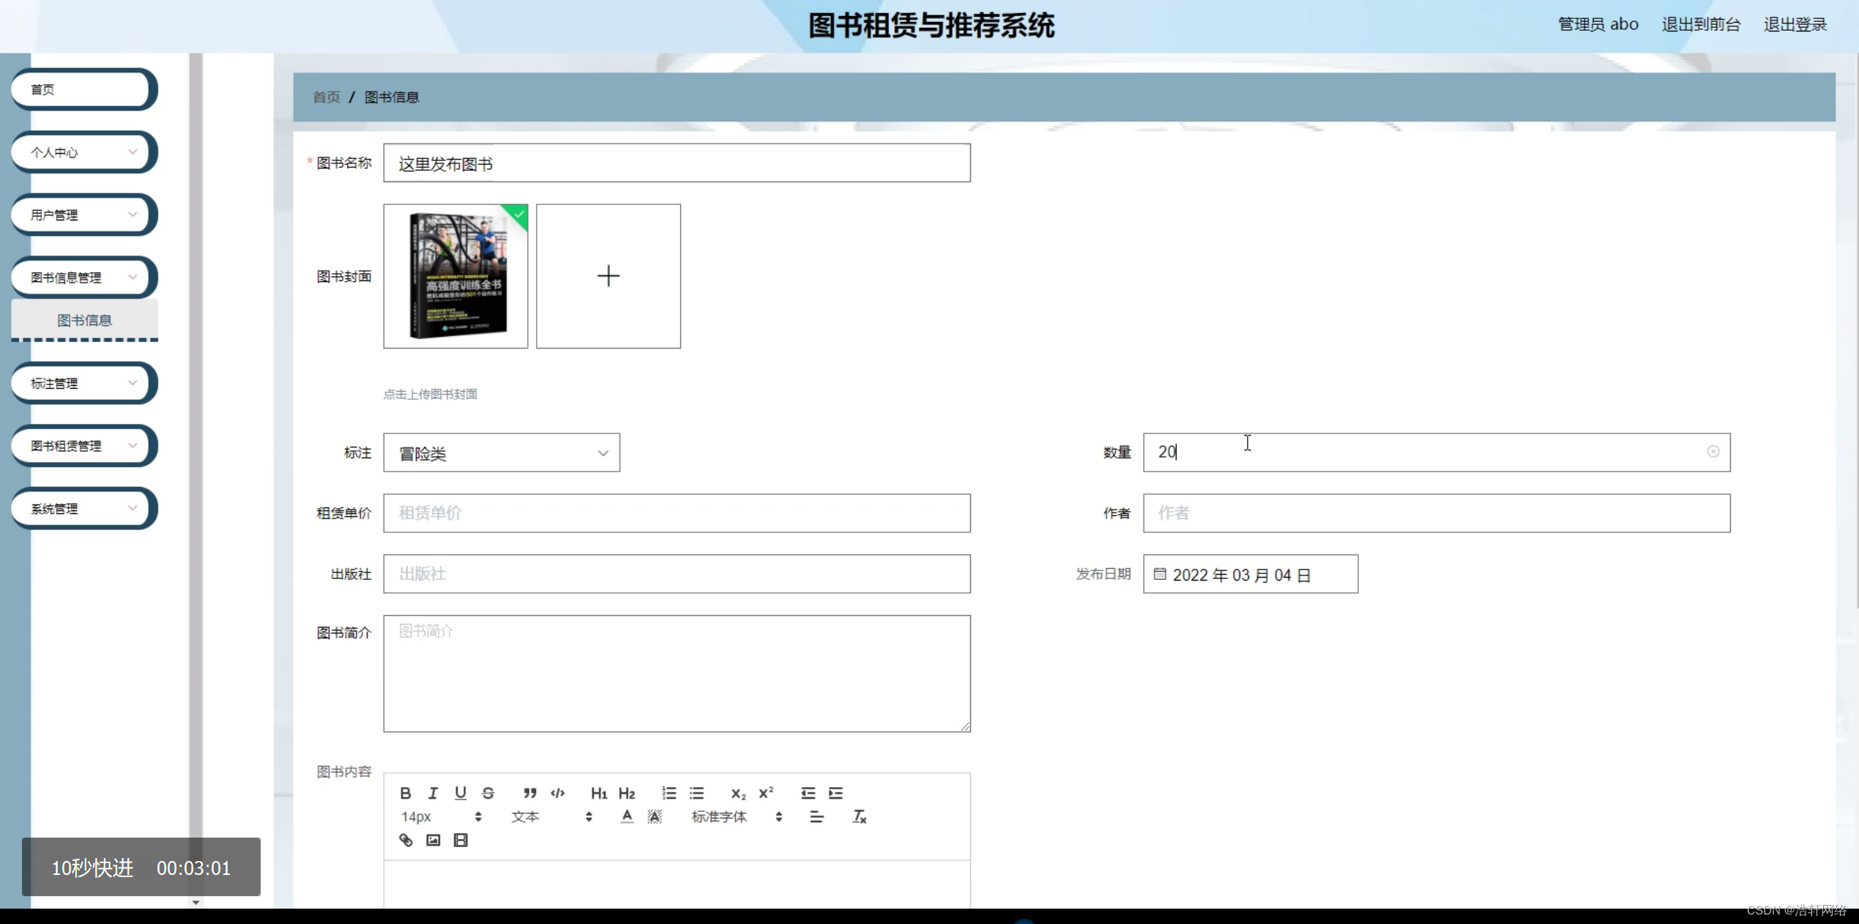Apply H1 heading in the editor
This screenshot has width=1859, height=924.
click(x=598, y=793)
